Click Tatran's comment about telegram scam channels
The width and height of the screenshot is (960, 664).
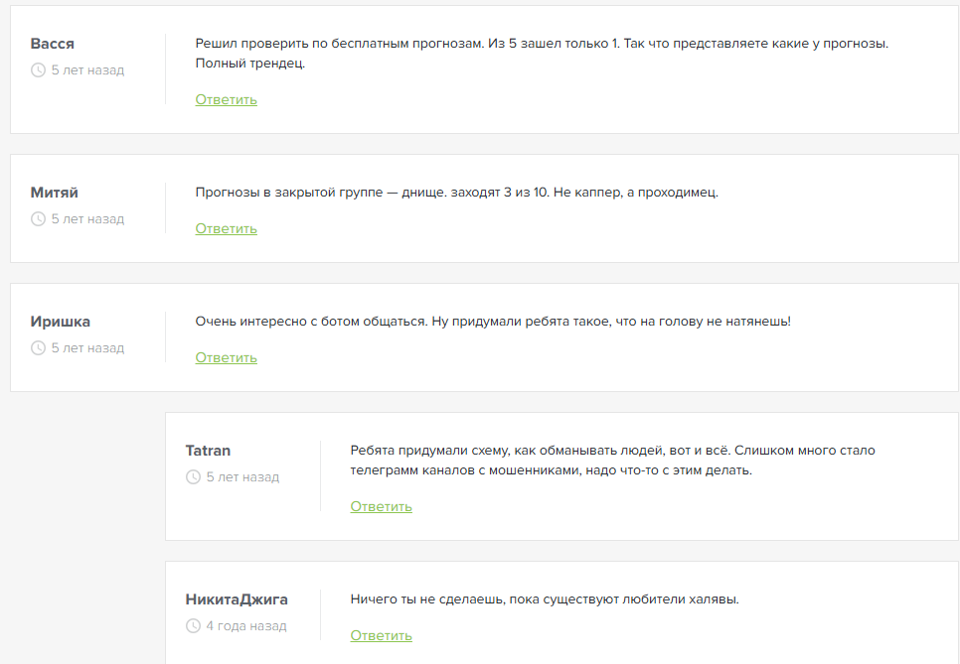613,461
